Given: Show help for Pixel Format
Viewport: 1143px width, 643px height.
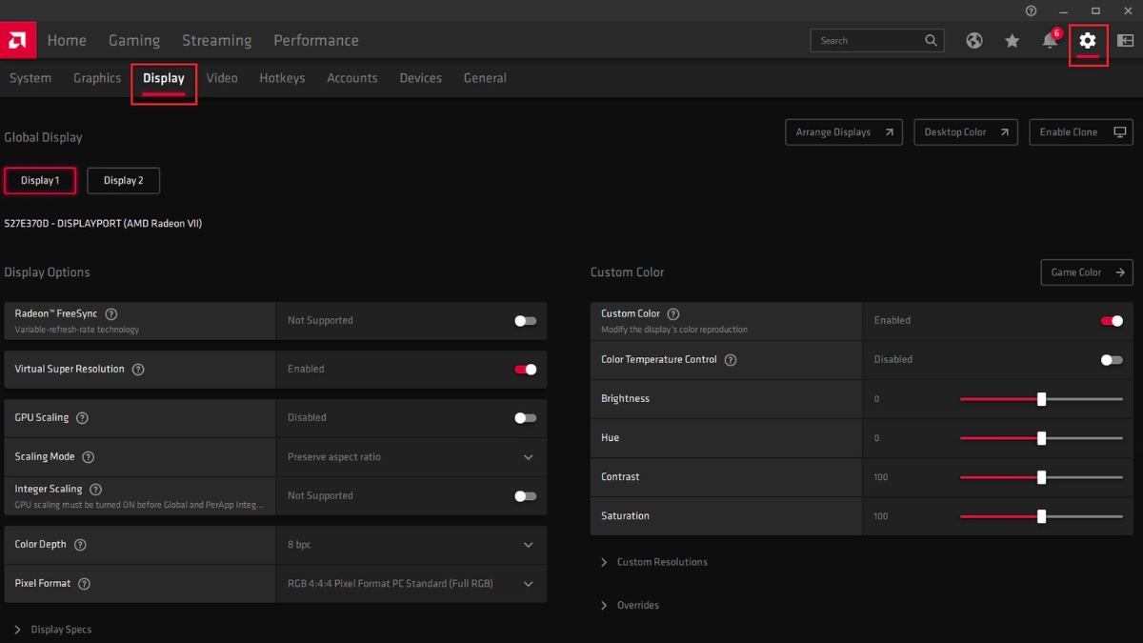Looking at the screenshot, I should 84,584.
